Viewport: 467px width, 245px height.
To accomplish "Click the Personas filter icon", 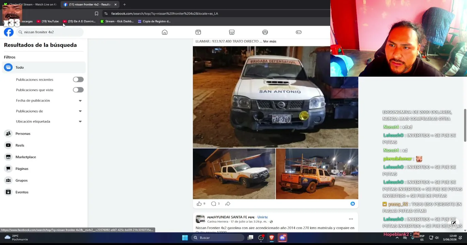I will [x=8, y=133].
